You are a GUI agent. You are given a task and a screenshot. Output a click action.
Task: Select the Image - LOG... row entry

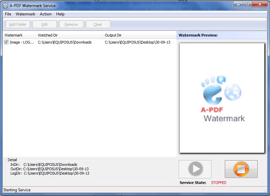point(22,42)
